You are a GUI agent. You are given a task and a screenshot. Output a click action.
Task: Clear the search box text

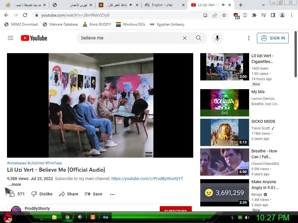coord(185,38)
